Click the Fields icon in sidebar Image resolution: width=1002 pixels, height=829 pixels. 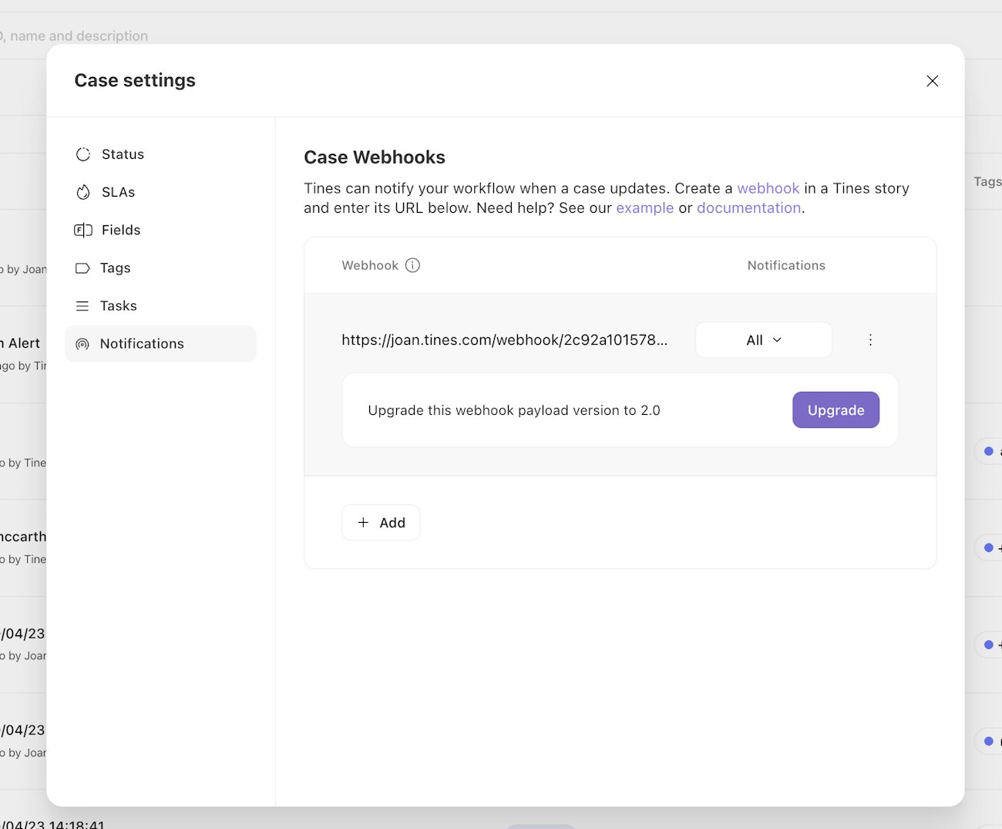point(83,230)
